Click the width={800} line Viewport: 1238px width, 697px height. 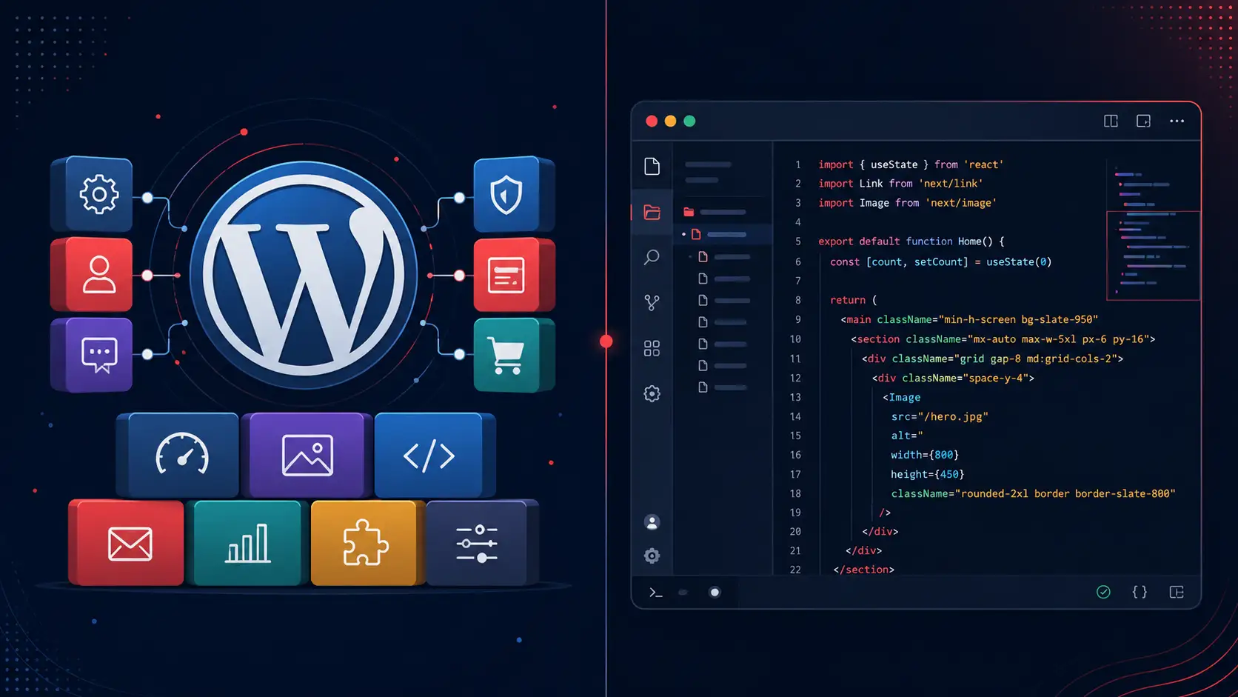point(925,455)
